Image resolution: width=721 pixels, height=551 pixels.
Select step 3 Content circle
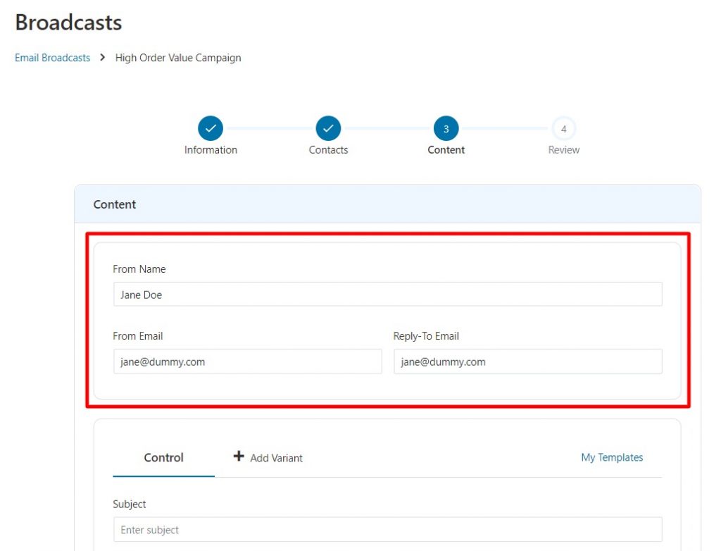(x=446, y=128)
